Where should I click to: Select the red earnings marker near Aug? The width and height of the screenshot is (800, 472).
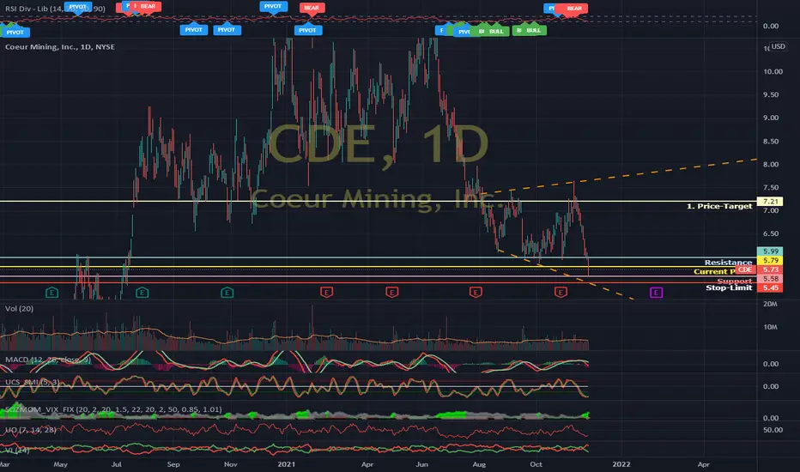476,293
